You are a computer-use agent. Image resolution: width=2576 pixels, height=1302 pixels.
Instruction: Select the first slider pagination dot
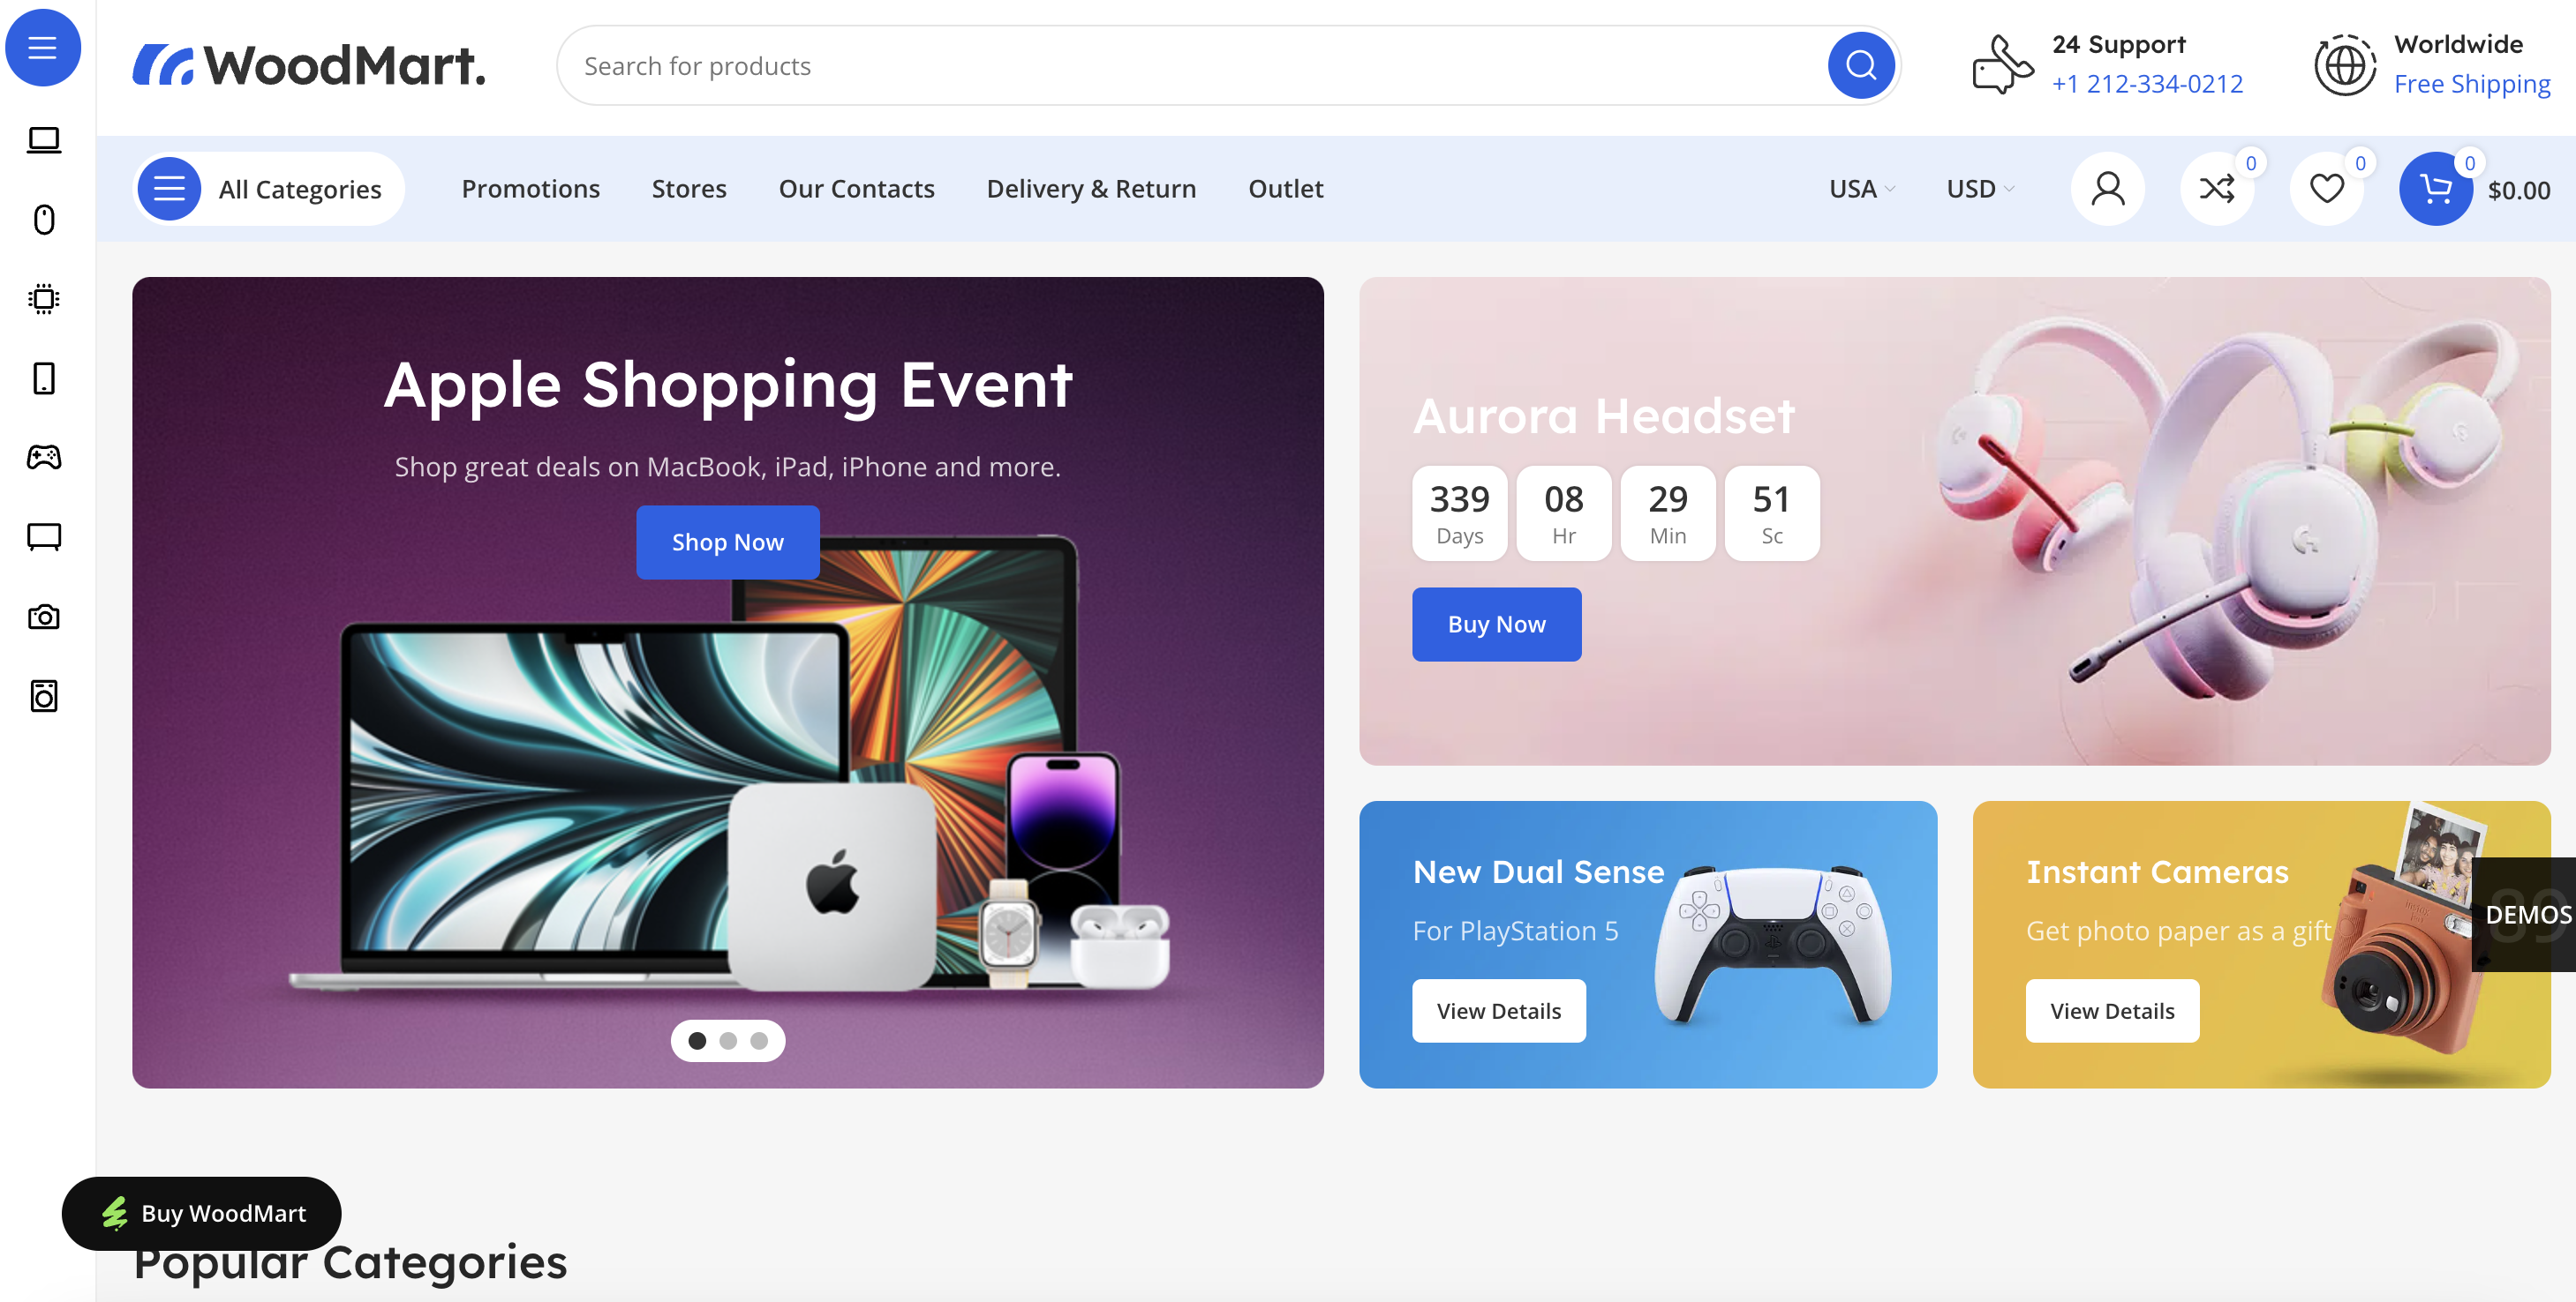(697, 1040)
